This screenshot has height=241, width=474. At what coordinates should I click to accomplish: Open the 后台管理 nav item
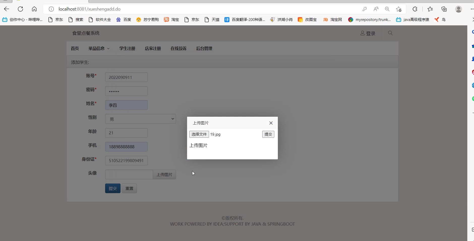[x=204, y=48]
